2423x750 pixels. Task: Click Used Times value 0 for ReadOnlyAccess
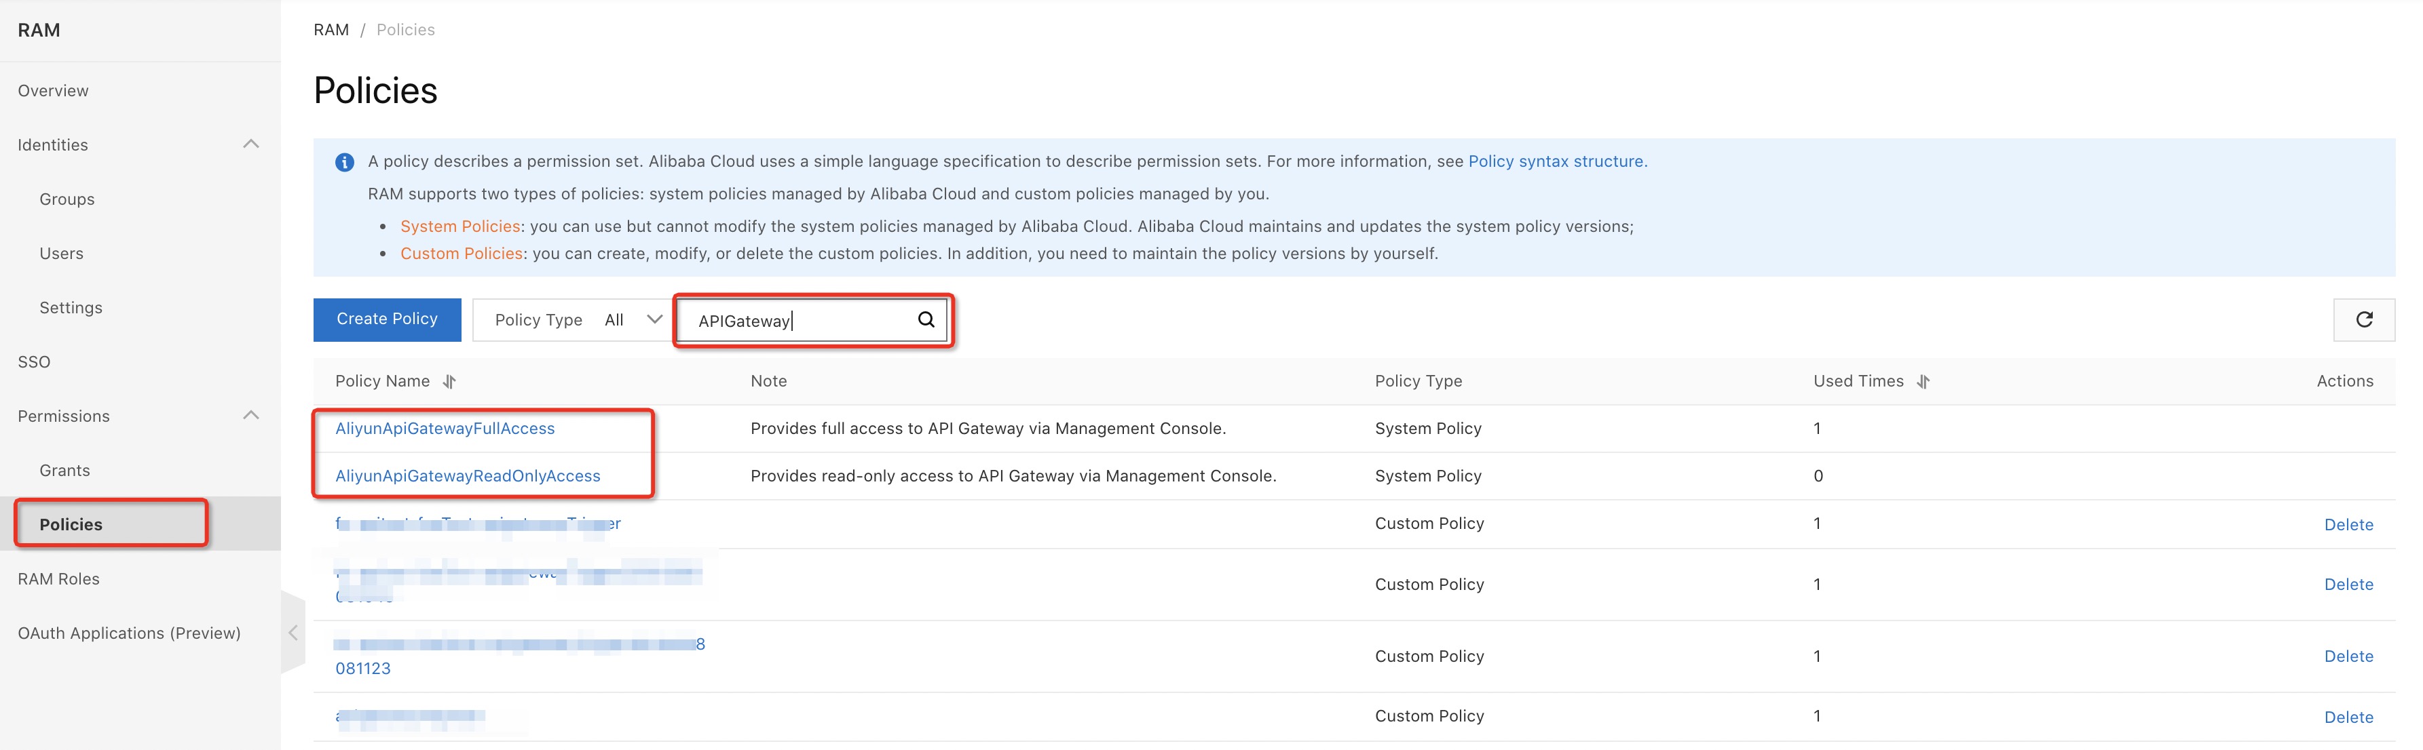pos(1818,477)
